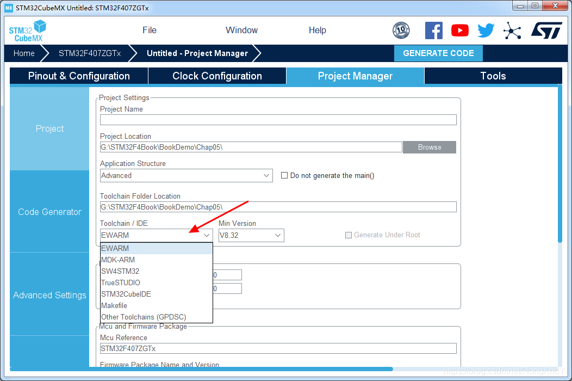Switch to Pinout & Configuration tab

click(x=79, y=76)
